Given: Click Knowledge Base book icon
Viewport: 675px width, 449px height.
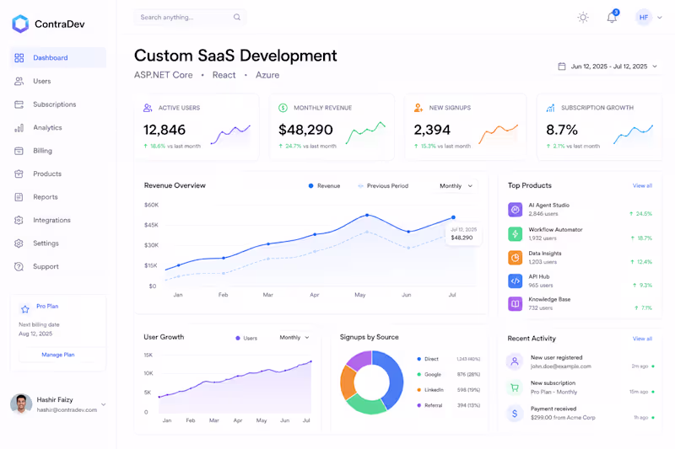Looking at the screenshot, I should tap(515, 304).
